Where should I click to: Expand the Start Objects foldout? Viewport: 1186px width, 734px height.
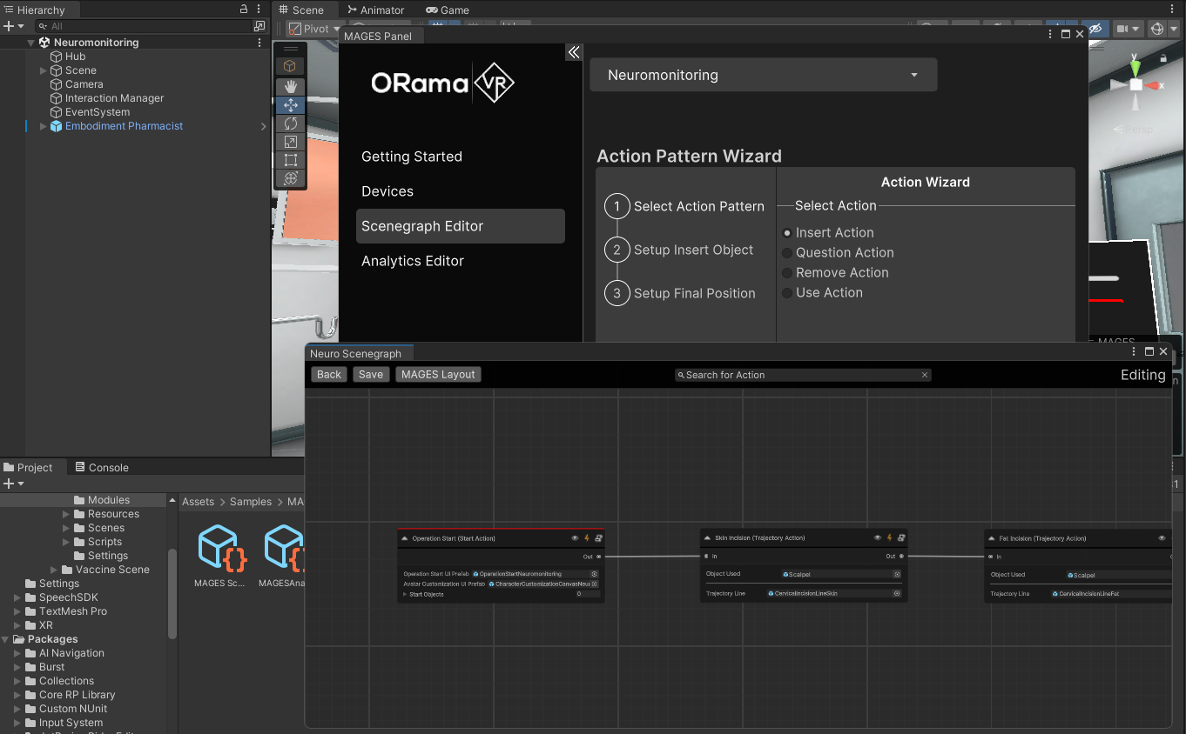(x=405, y=595)
